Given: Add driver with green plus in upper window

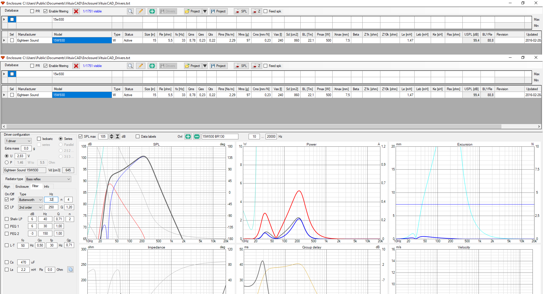Looking at the screenshot, I should click(152, 11).
